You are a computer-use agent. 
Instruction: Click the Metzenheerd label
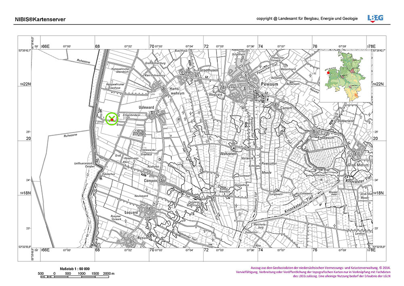[288, 69]
